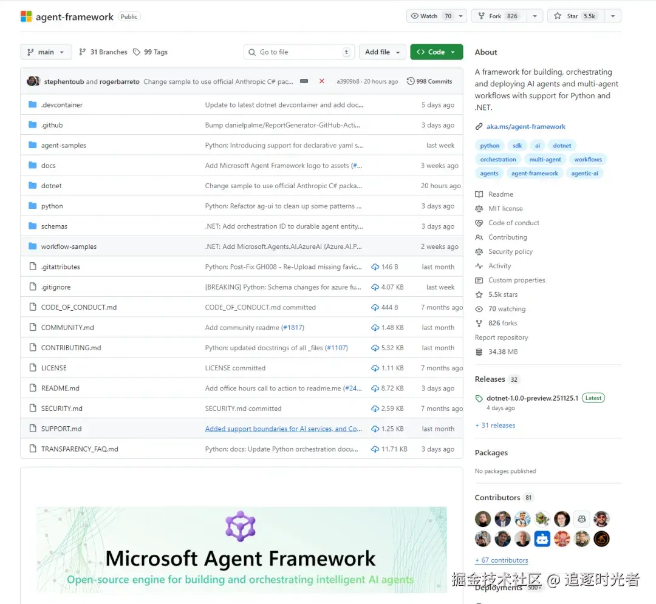
Task: Click the LICENSE file icon
Action: point(33,367)
